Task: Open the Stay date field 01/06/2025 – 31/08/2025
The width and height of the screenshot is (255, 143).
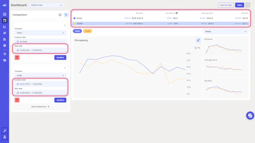Action: [x=40, y=50]
